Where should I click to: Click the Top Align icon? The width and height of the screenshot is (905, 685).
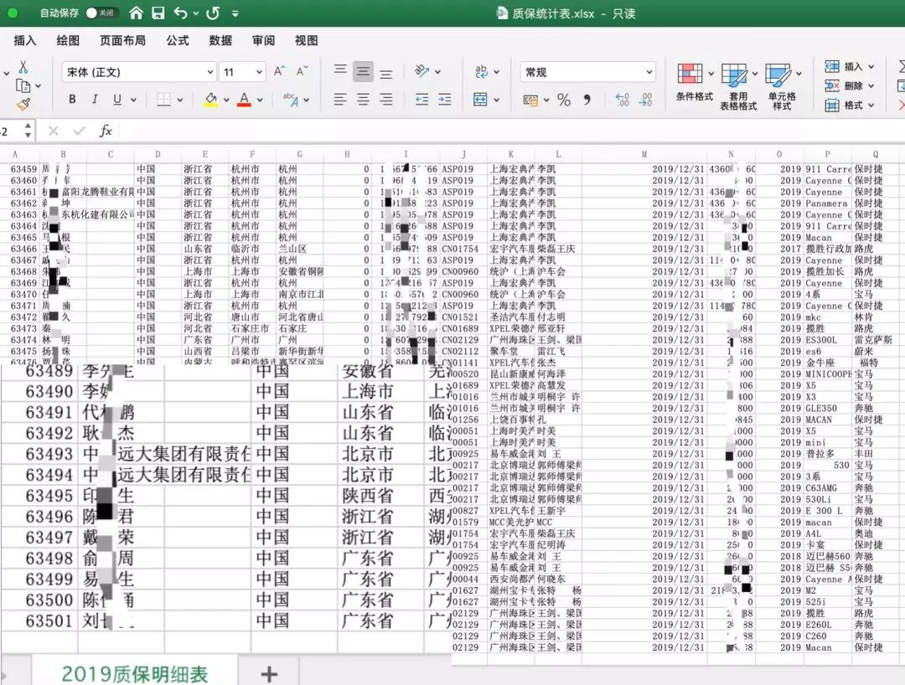click(340, 71)
